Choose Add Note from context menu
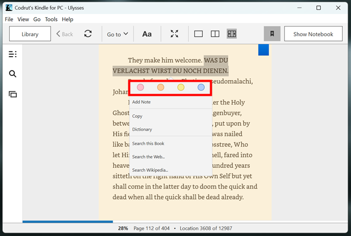The width and height of the screenshot is (351, 236). pos(141,102)
